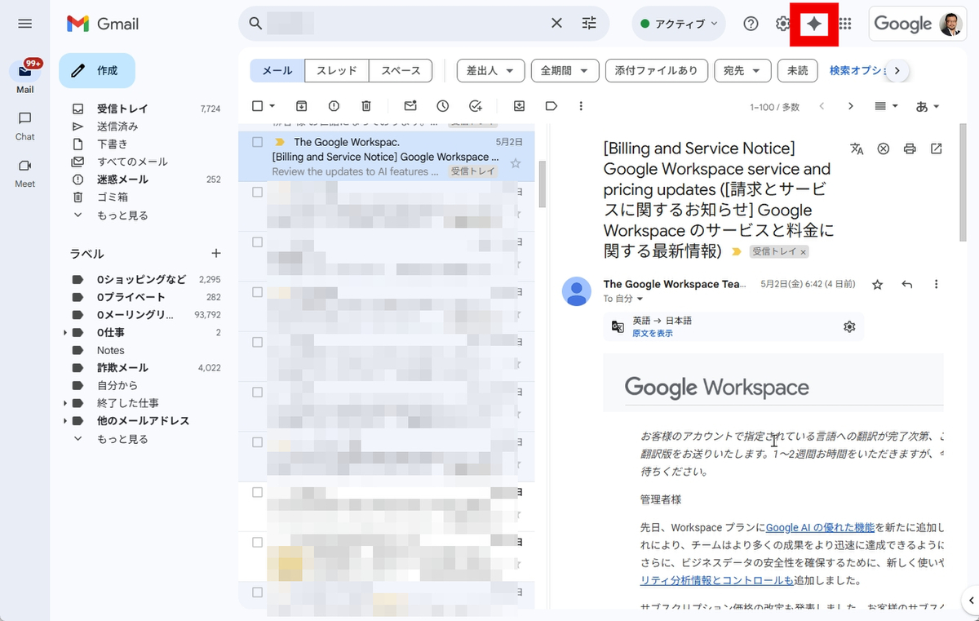Open the 差出人 filter dropdown
Image resolution: width=979 pixels, height=621 pixels.
[x=490, y=71]
